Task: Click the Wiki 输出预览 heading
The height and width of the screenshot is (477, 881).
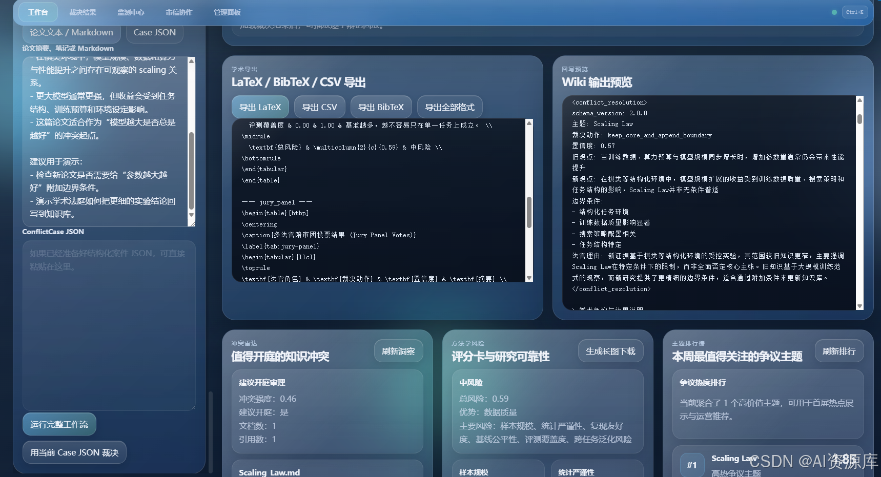Action: 597,82
